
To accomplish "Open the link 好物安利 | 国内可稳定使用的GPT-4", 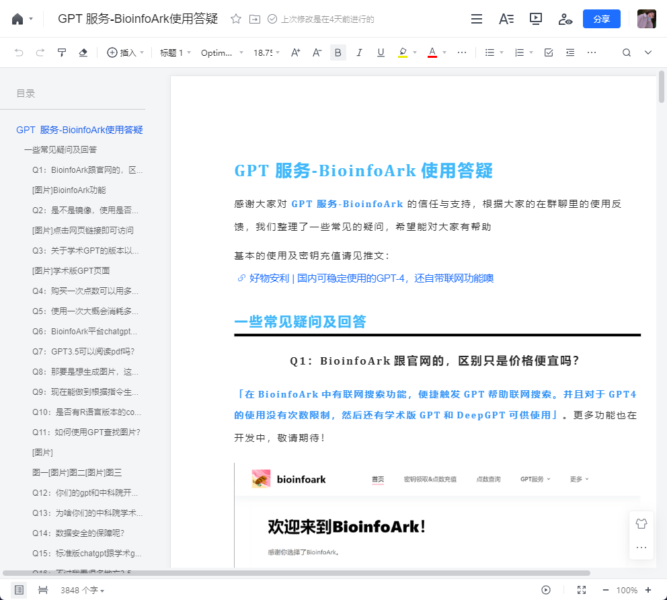I will point(371,278).
